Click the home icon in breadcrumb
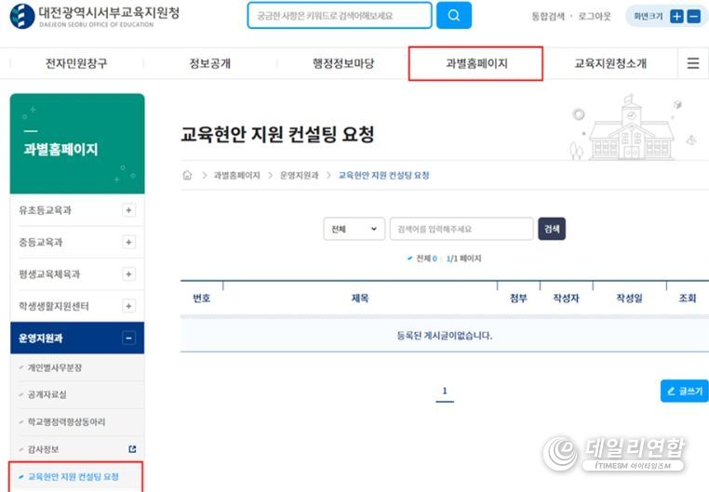 187,175
